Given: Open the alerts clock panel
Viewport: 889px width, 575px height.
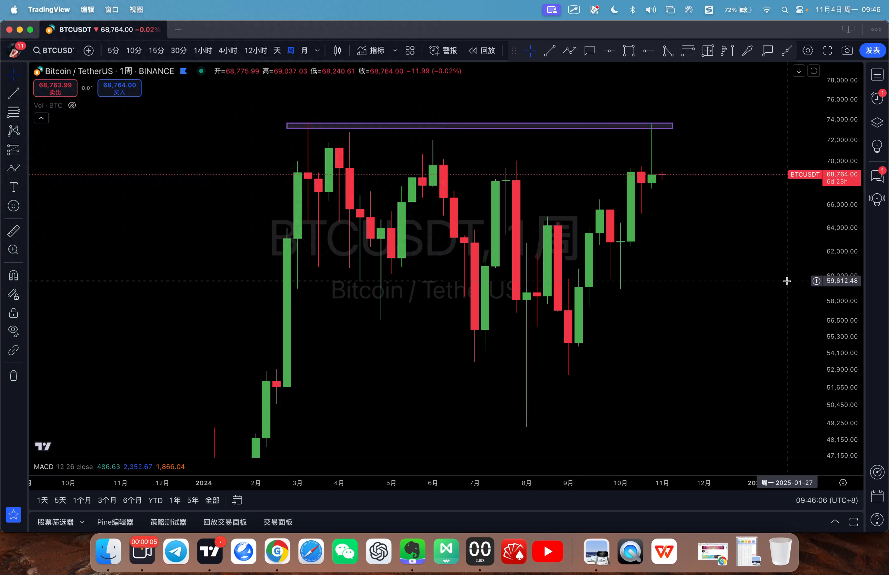Looking at the screenshot, I should tap(877, 98).
